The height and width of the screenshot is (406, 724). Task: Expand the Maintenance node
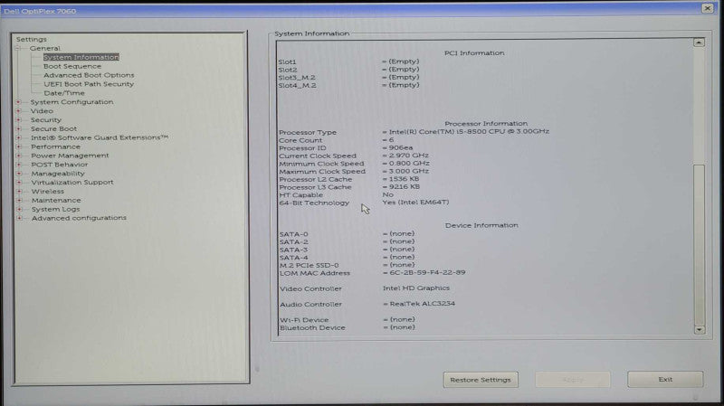pos(19,200)
